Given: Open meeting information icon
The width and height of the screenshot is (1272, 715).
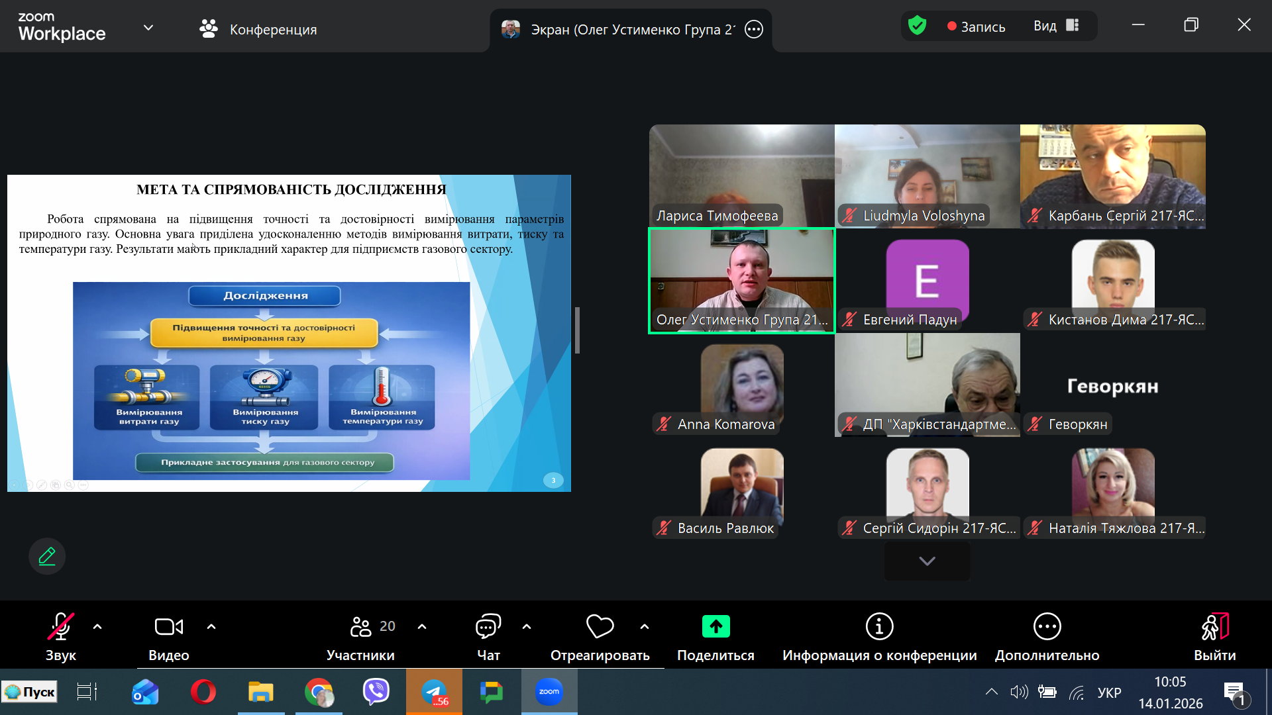Looking at the screenshot, I should pos(879,626).
